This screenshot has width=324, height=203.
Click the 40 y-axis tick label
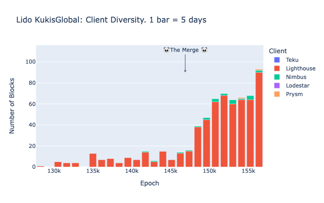(32, 125)
